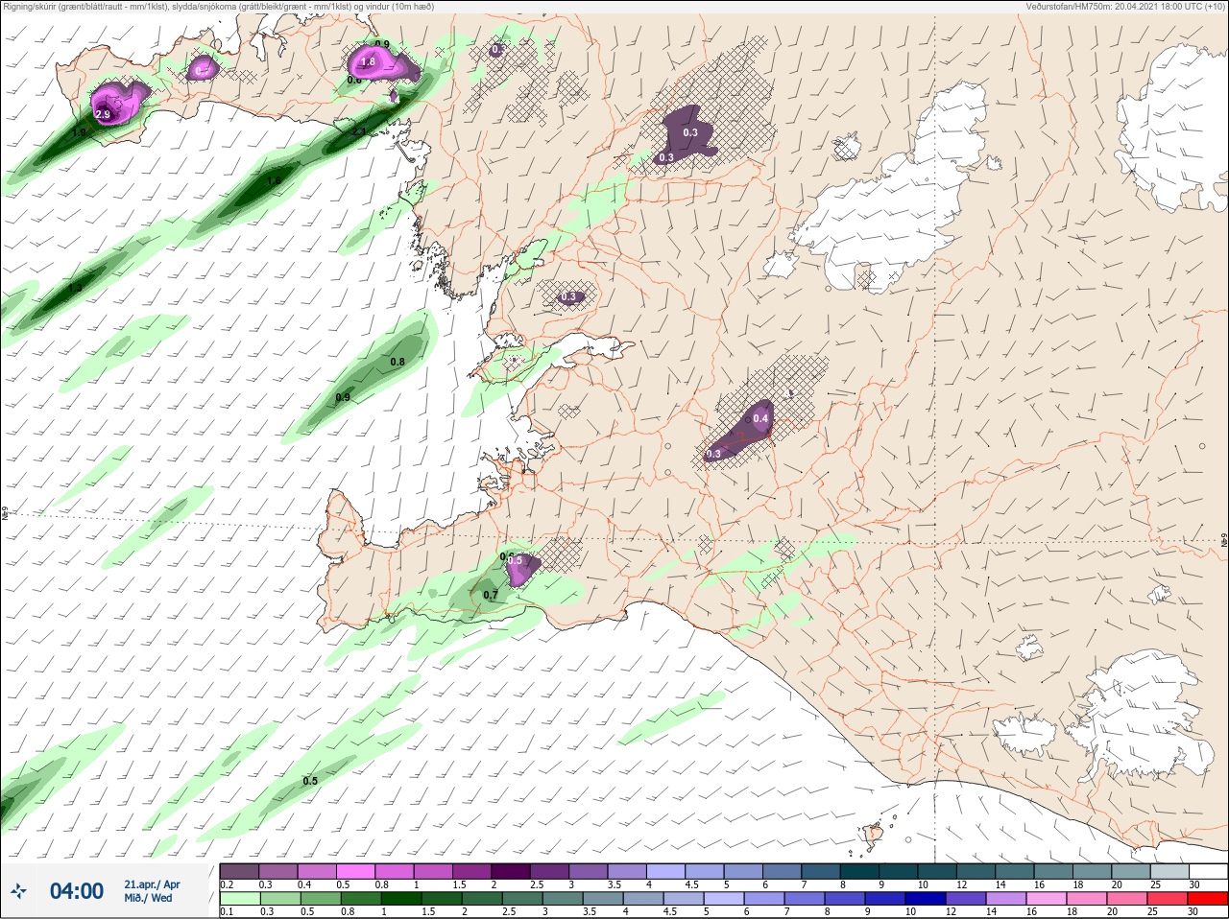Click the palest green swatch above 0.1
The width and height of the screenshot is (1229, 919).
click(239, 898)
